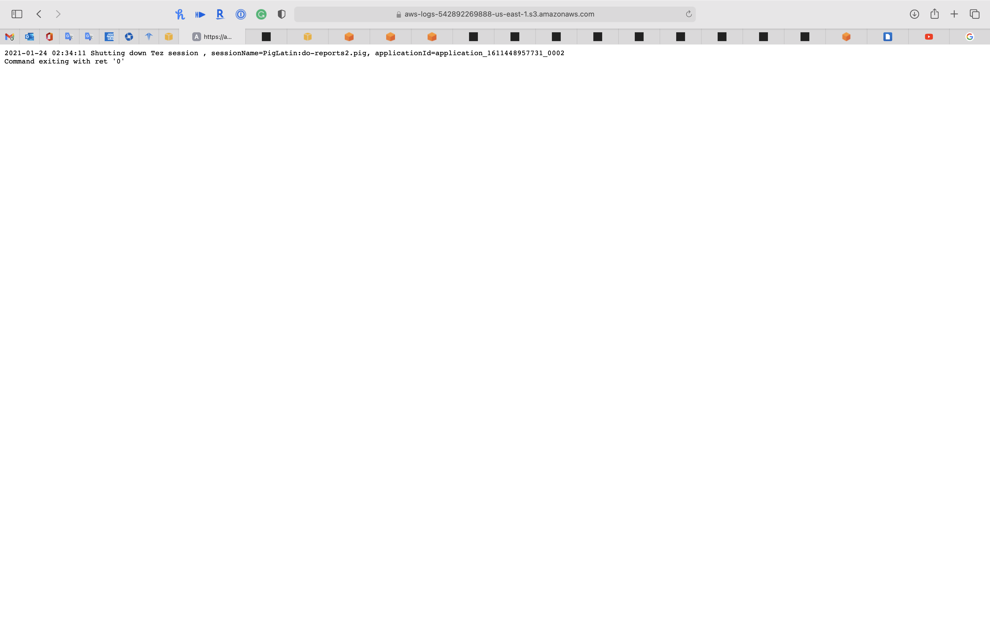This screenshot has width=990, height=618.
Task: Toggle the Safari sidebar panel
Action: pos(17,14)
